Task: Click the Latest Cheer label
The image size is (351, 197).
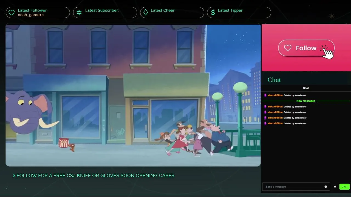Action: 163,10
